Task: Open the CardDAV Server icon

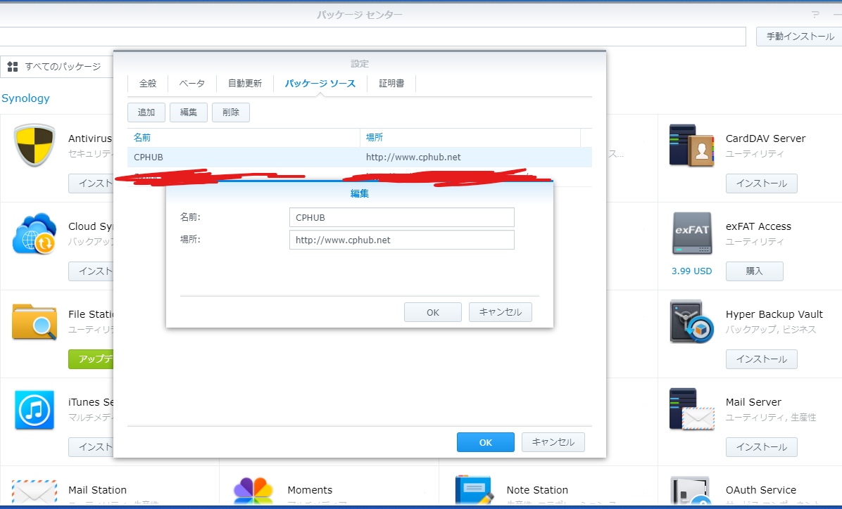Action: pos(691,145)
